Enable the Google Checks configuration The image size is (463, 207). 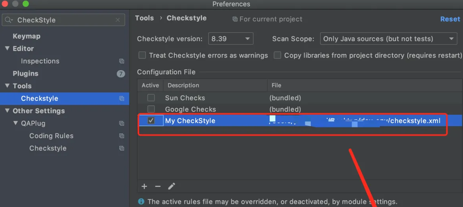pos(151,109)
